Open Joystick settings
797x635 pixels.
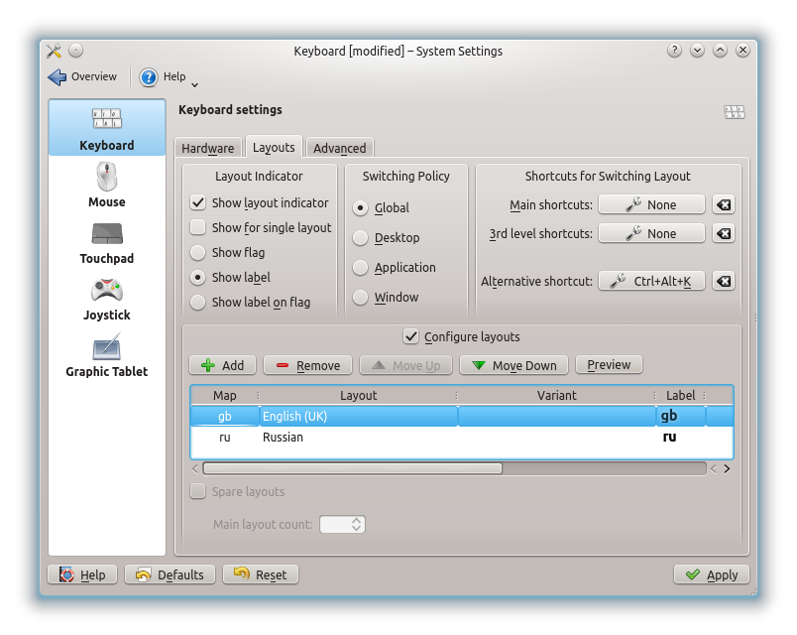106,299
